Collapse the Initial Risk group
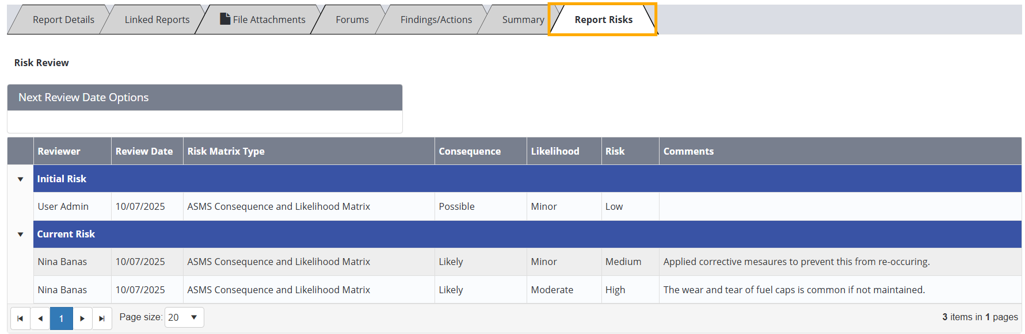 click(x=21, y=179)
